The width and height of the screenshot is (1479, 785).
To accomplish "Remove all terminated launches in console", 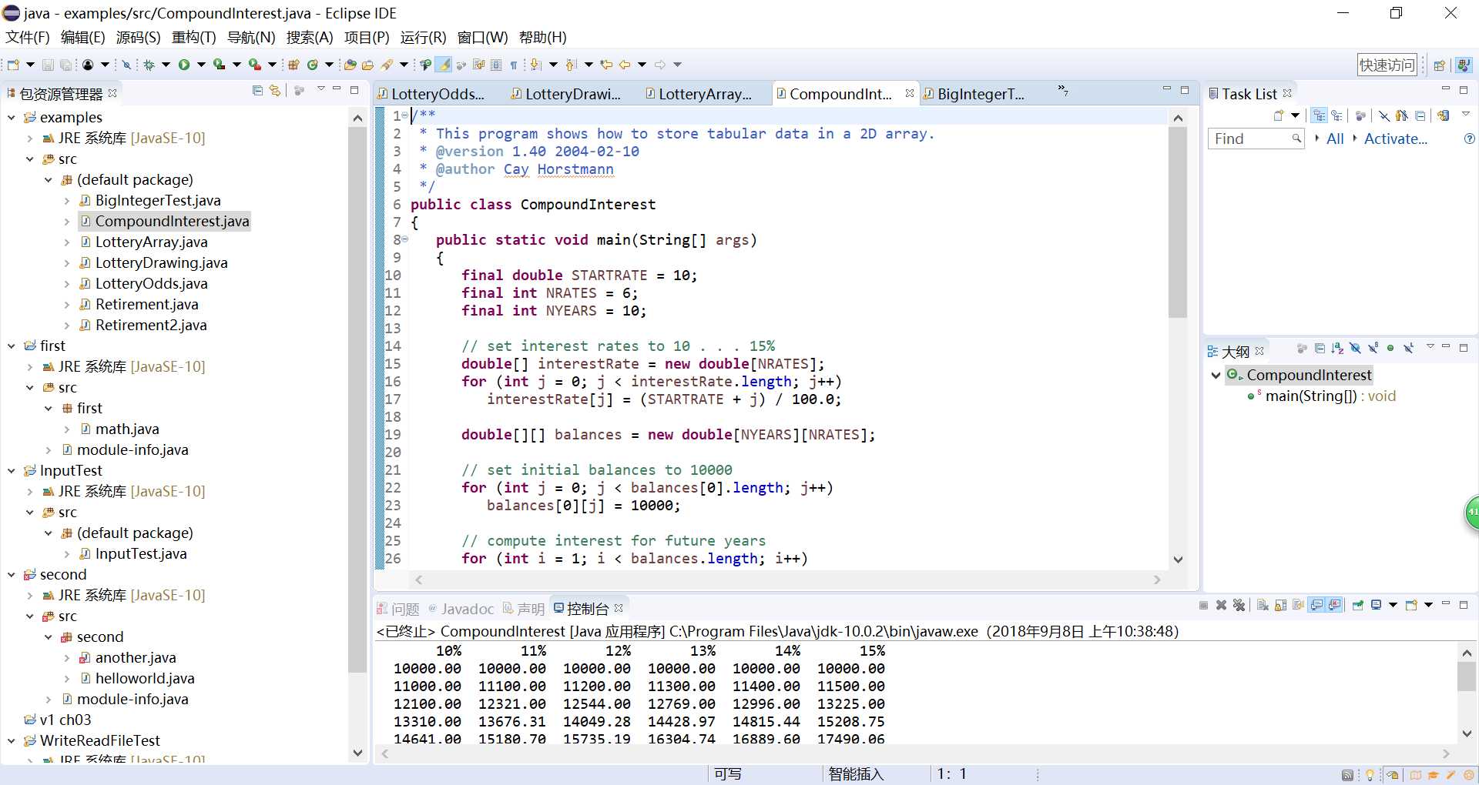I will point(1239,605).
